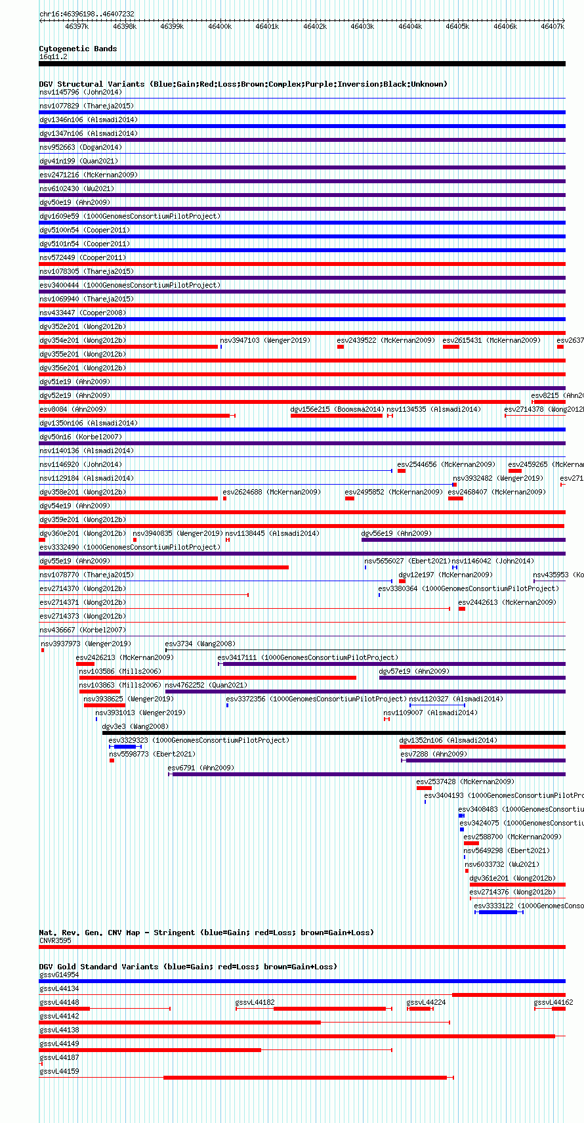Image resolution: width=584 pixels, height=1123 pixels.
Task: Click gssvL44224 variant label
Action: (427, 1002)
